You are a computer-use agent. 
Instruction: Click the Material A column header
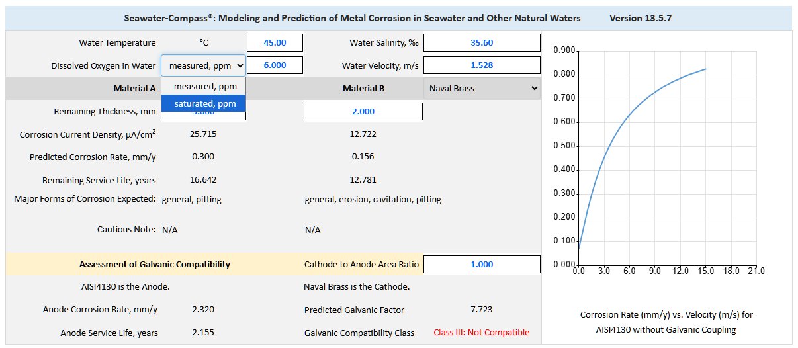point(134,88)
